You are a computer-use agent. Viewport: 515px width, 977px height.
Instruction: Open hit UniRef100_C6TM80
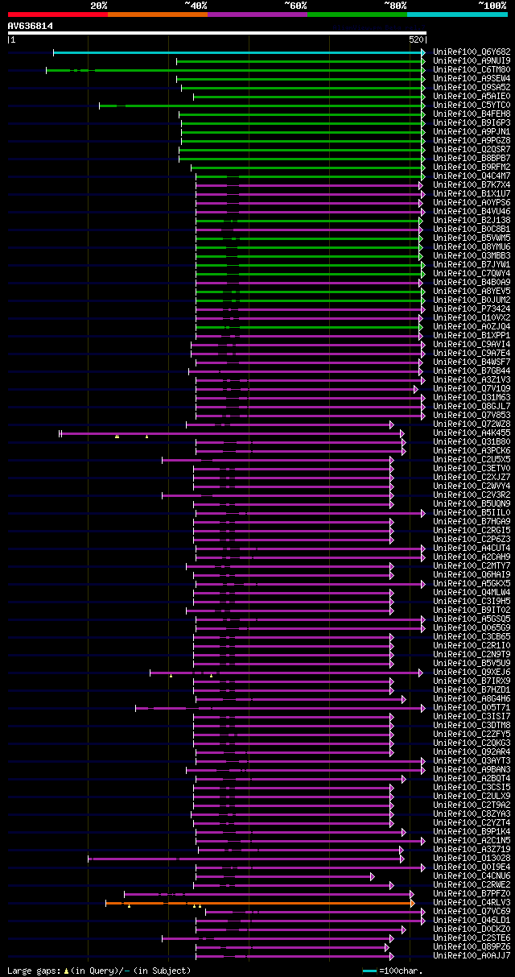tap(472, 70)
